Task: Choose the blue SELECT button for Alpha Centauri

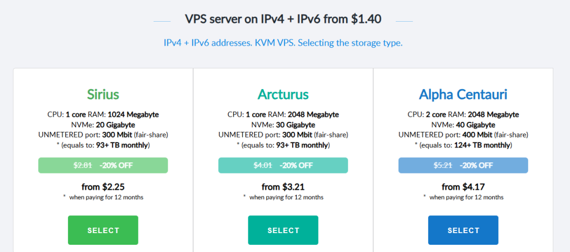Action: 463,230
